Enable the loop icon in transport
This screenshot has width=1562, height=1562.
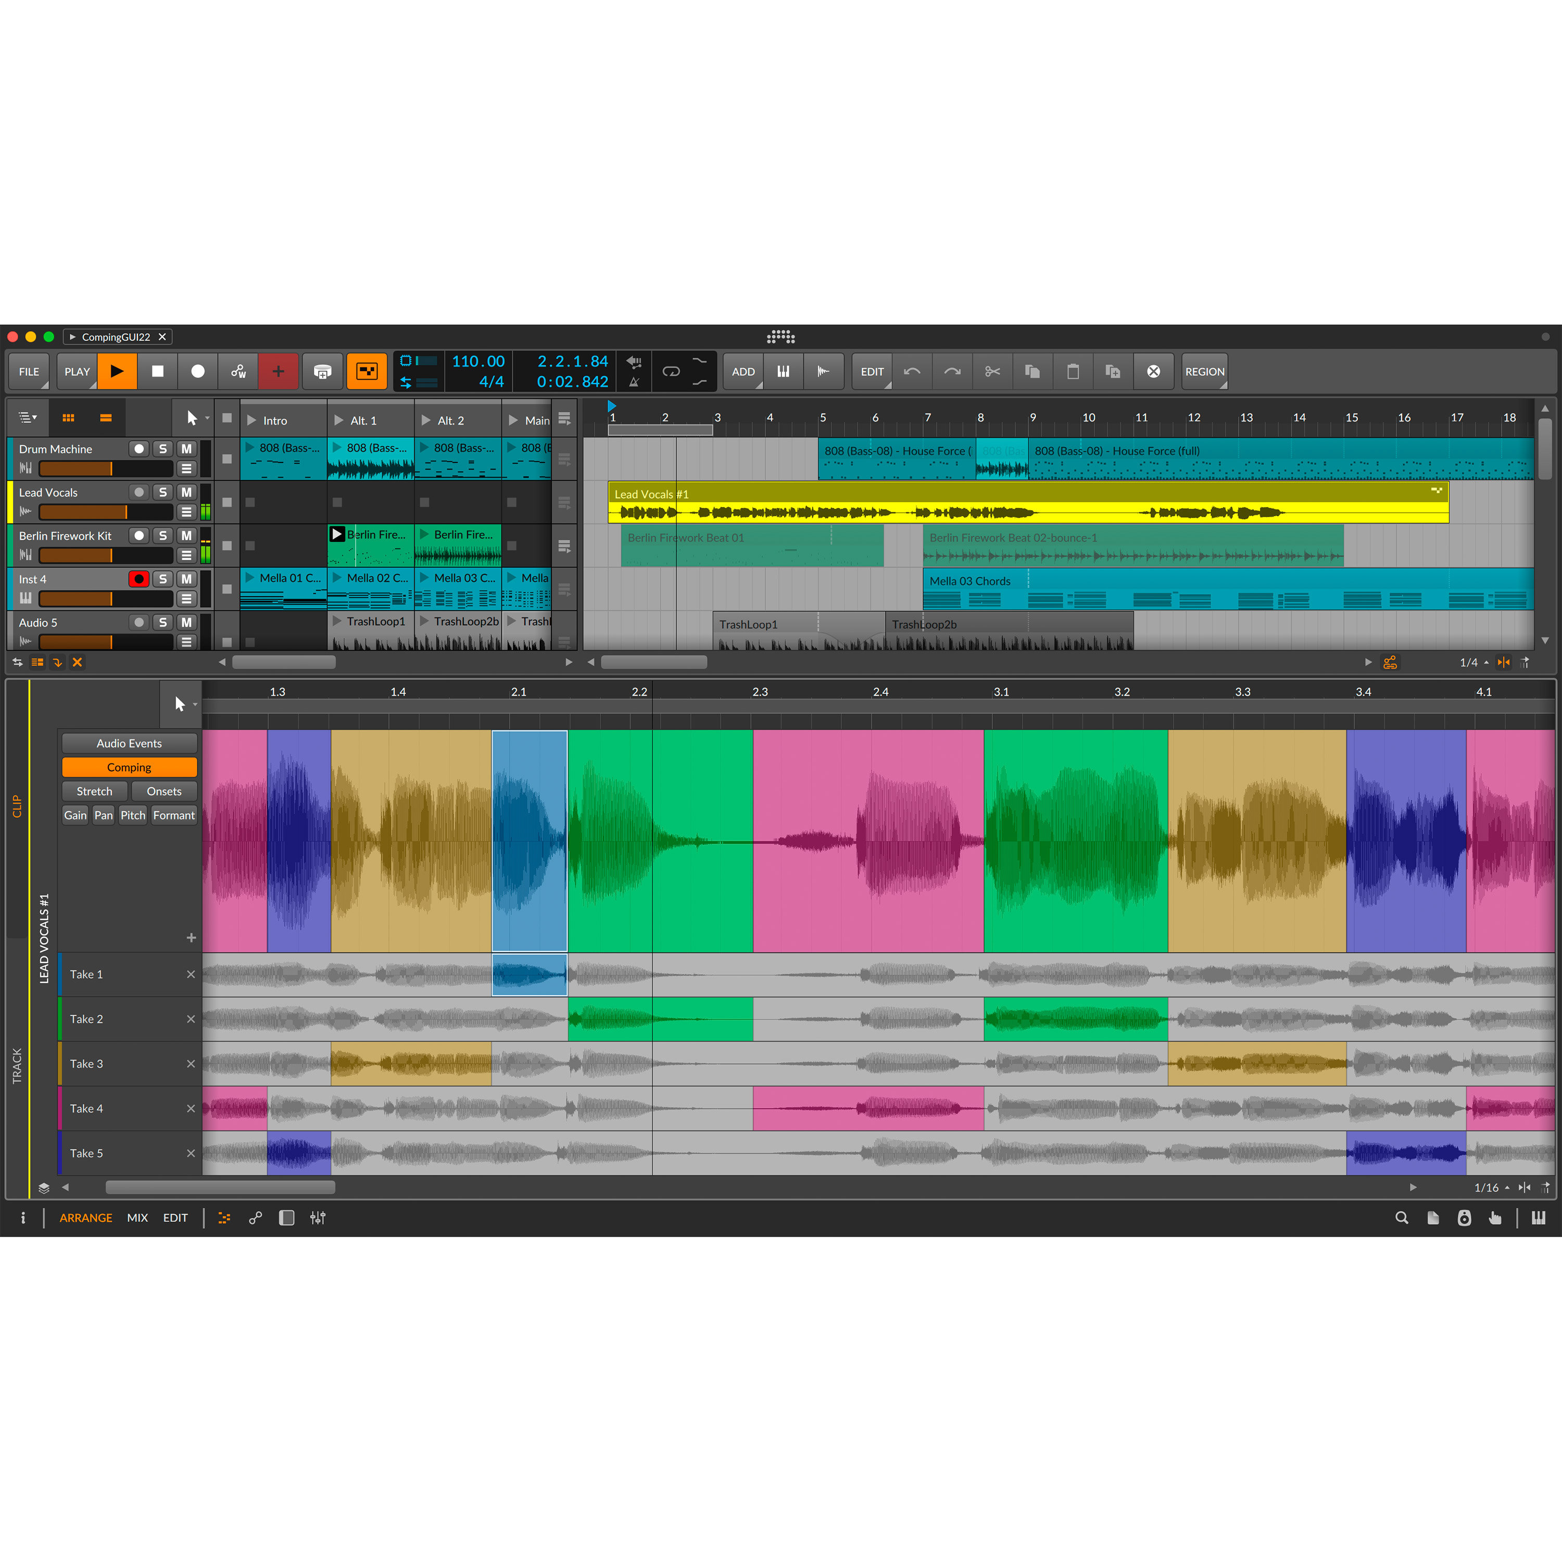(x=671, y=371)
